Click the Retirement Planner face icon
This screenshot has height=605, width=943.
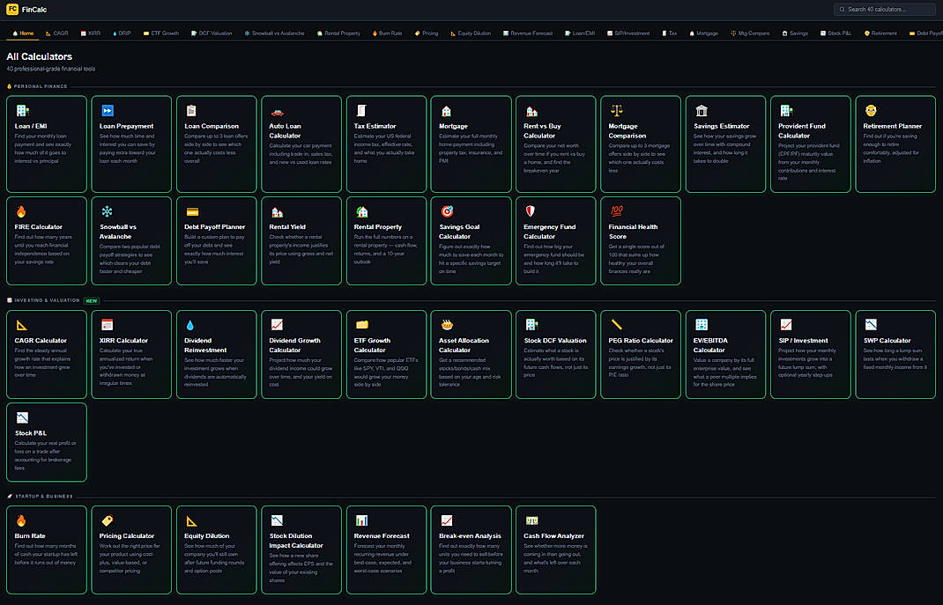(871, 111)
